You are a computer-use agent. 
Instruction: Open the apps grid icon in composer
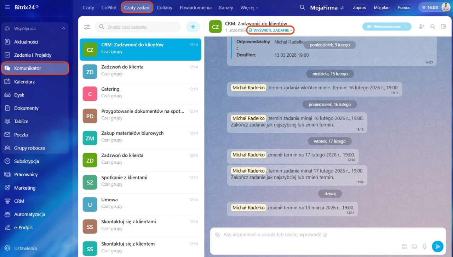click(405, 246)
